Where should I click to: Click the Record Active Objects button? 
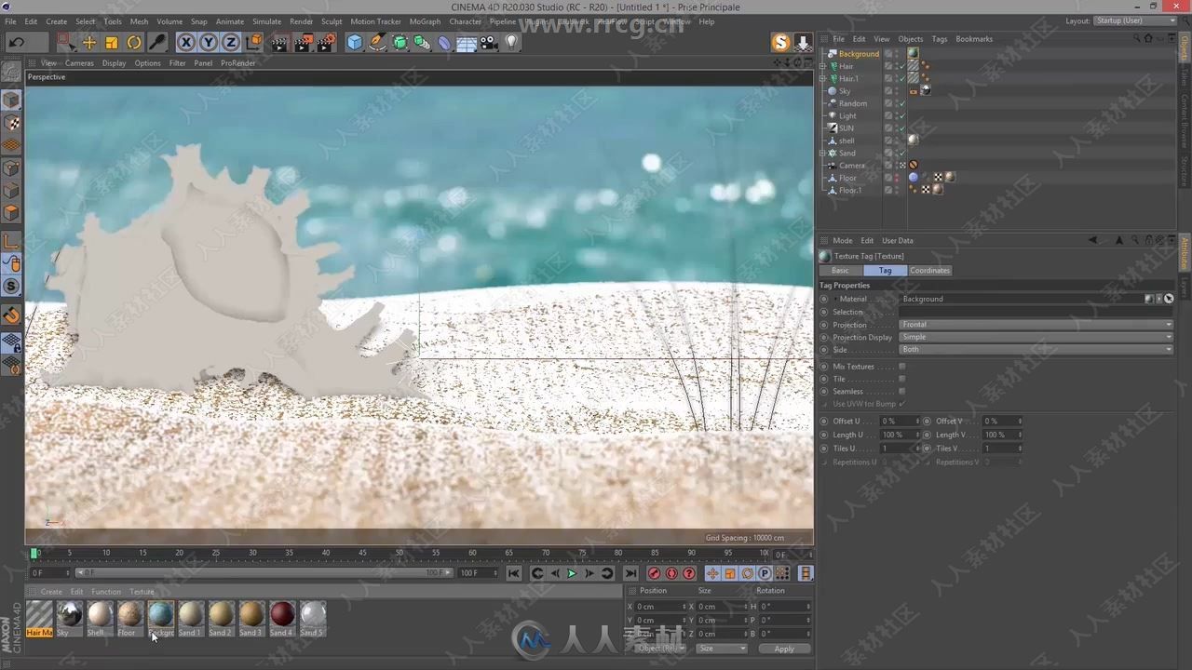tap(654, 573)
